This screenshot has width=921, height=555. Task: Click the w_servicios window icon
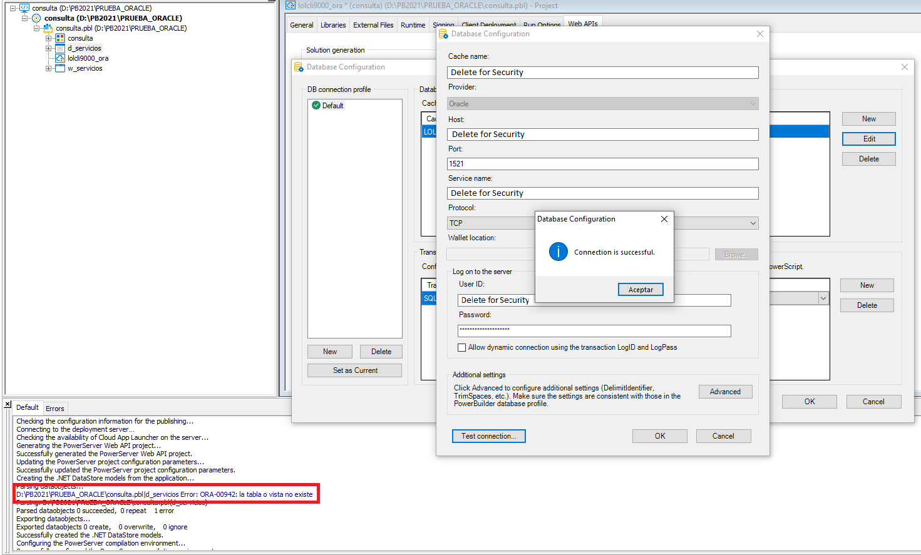point(60,68)
